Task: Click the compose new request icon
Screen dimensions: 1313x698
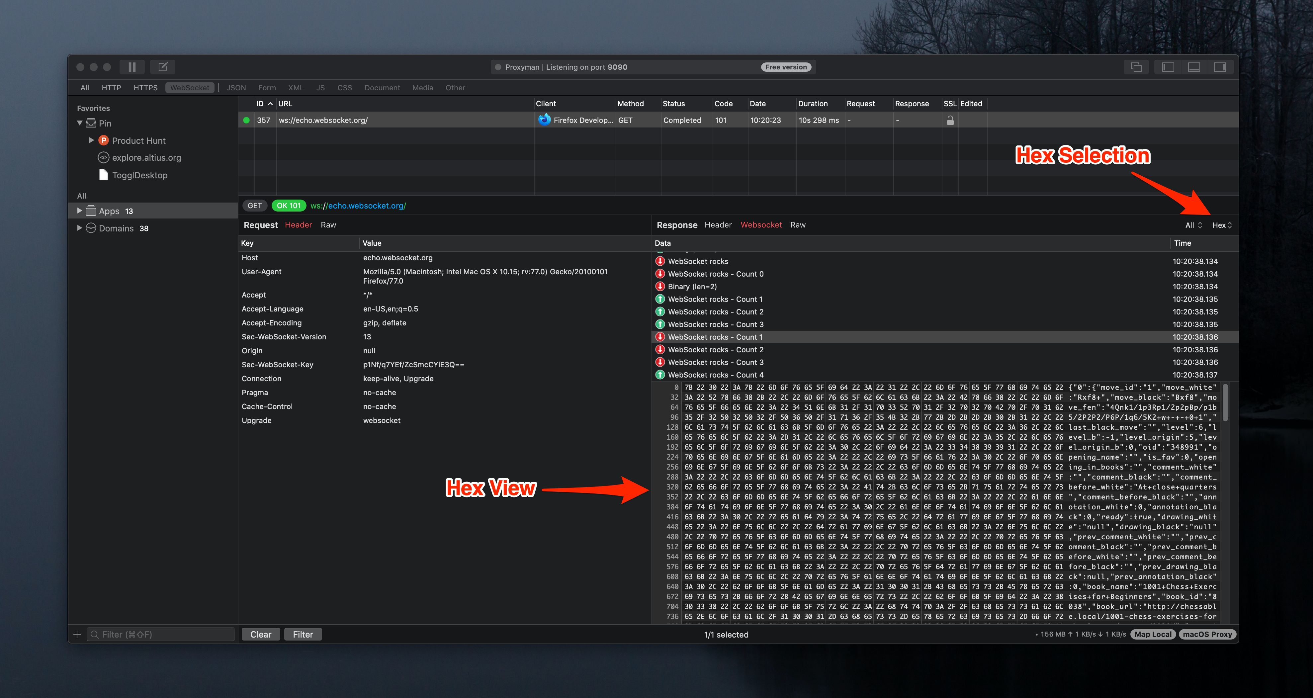Action: (x=163, y=67)
